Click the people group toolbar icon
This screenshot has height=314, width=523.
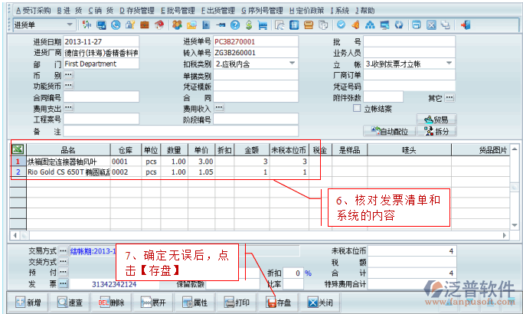click(x=177, y=25)
